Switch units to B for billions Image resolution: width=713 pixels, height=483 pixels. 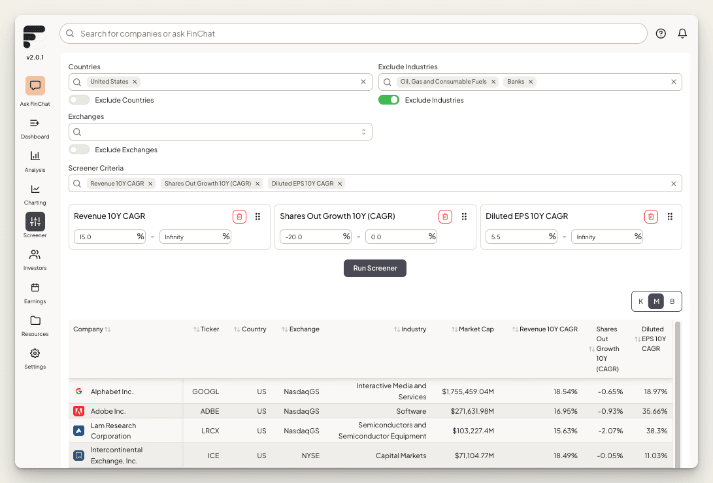(672, 301)
